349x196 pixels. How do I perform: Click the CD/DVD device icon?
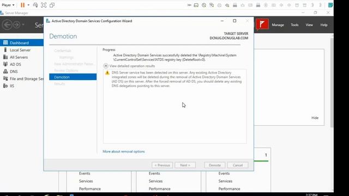(x=204, y=5)
